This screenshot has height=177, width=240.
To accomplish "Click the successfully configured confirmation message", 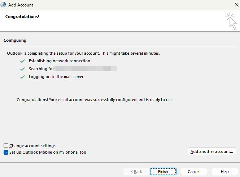I will tap(95, 99).
